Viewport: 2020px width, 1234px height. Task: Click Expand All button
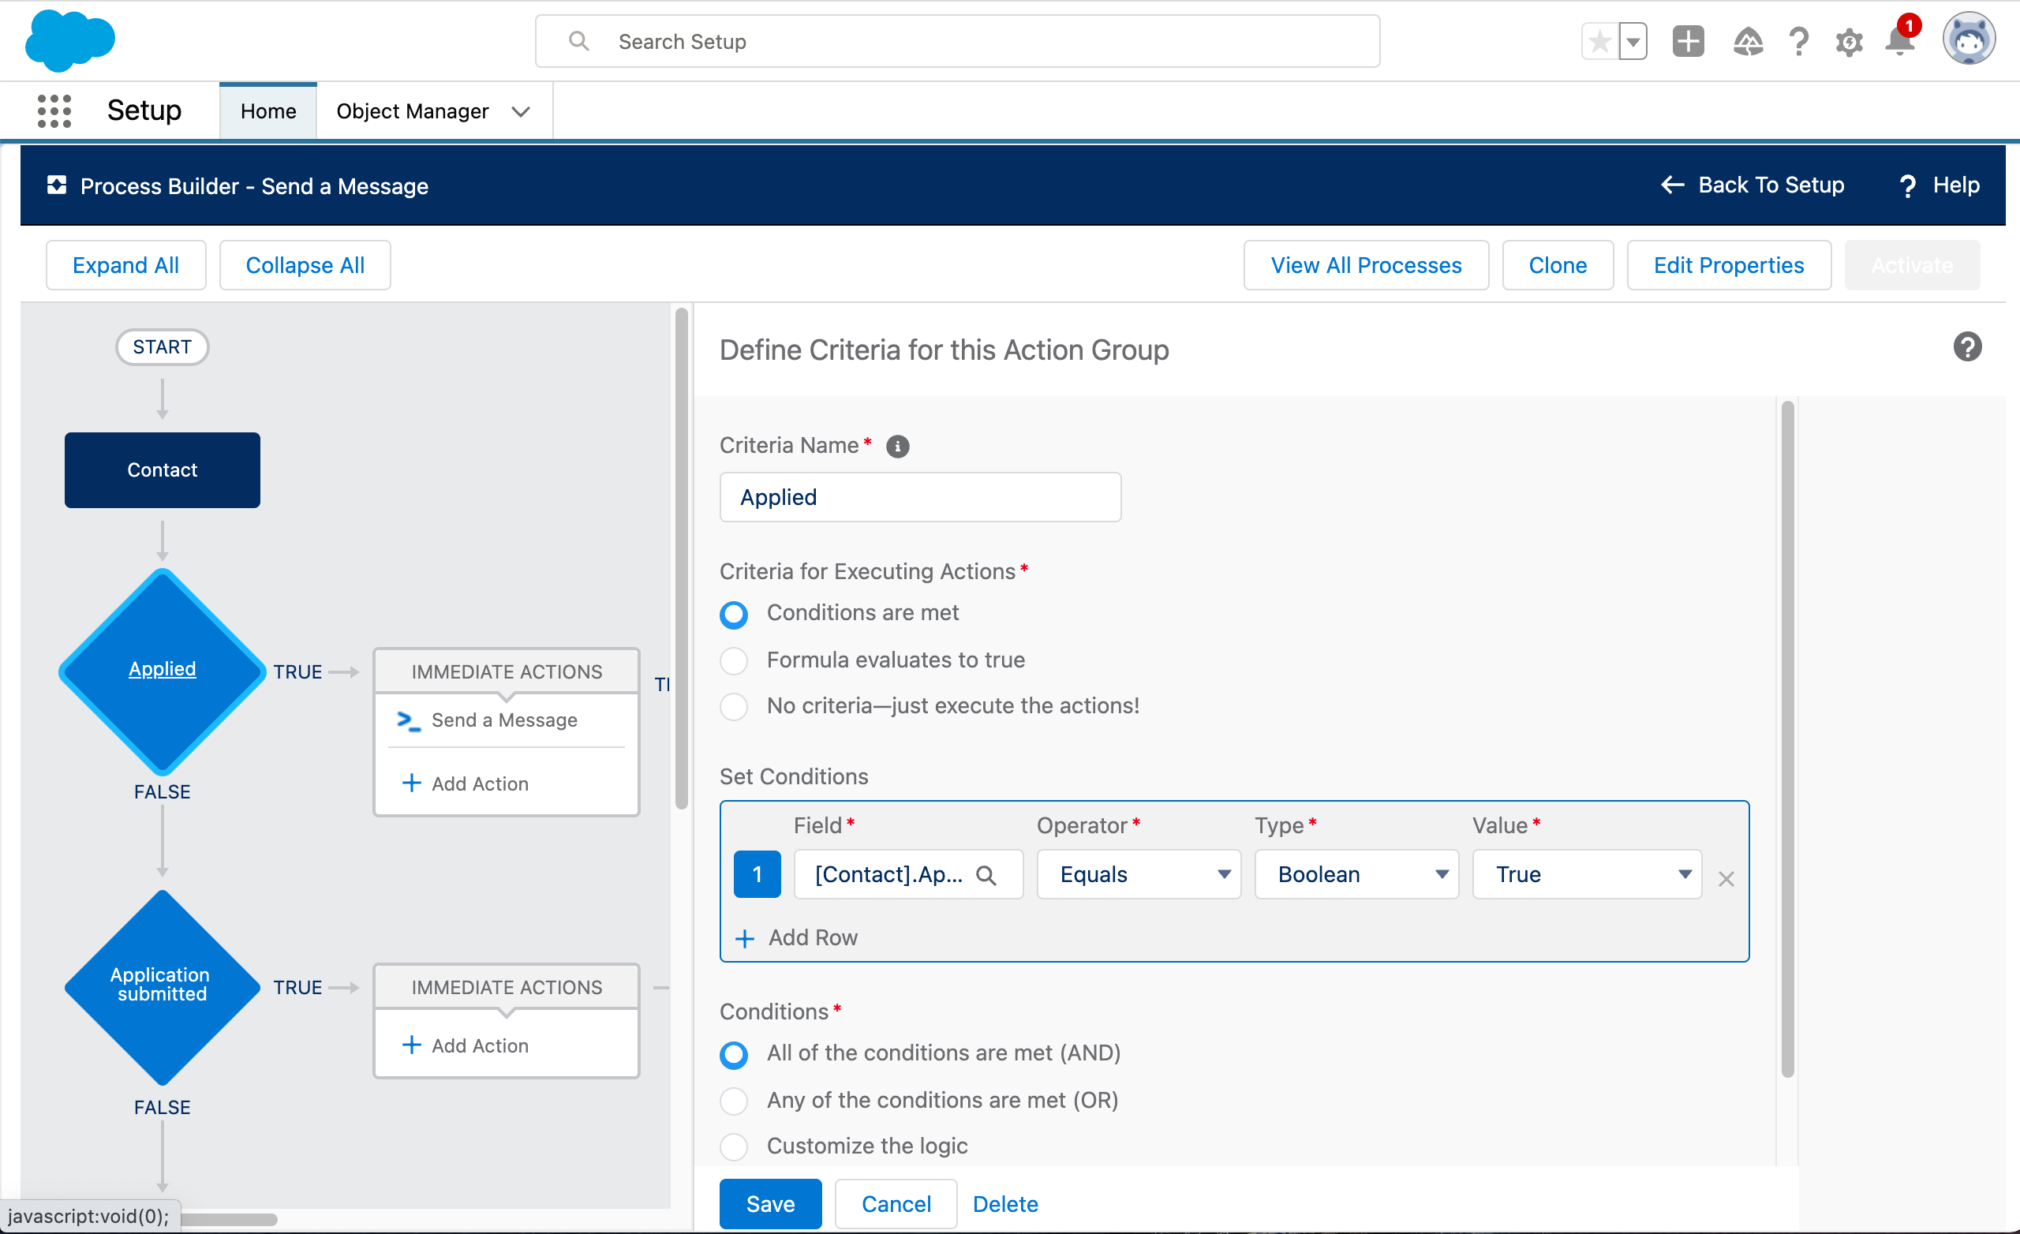click(x=125, y=265)
